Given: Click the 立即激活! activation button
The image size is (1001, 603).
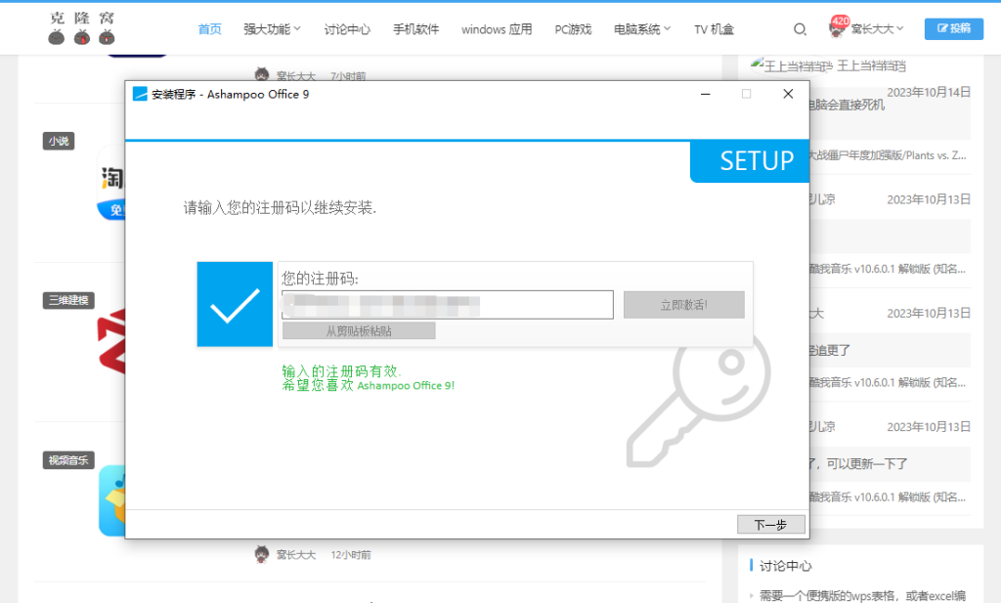Looking at the screenshot, I should [683, 305].
